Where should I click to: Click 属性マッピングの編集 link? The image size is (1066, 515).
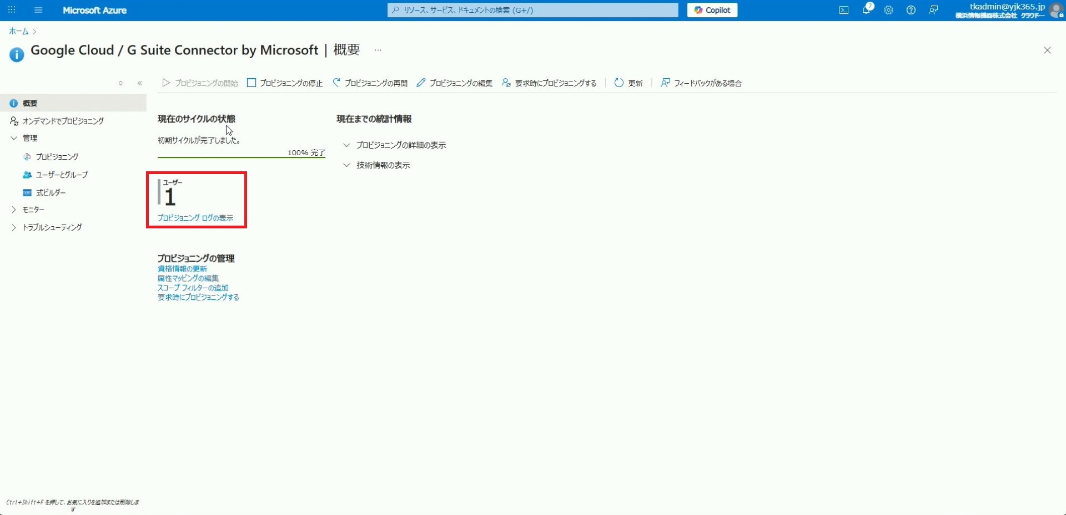[188, 278]
